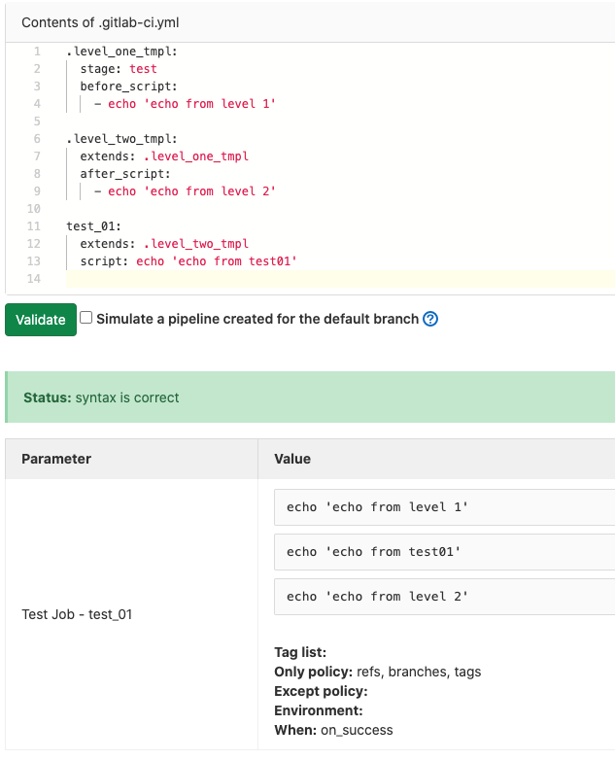
Task: Click line number 1 in the gutter
Action: pyautogui.click(x=37, y=51)
